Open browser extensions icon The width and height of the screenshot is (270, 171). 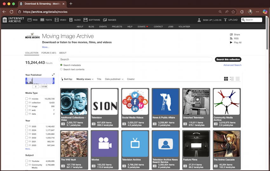(242, 12)
